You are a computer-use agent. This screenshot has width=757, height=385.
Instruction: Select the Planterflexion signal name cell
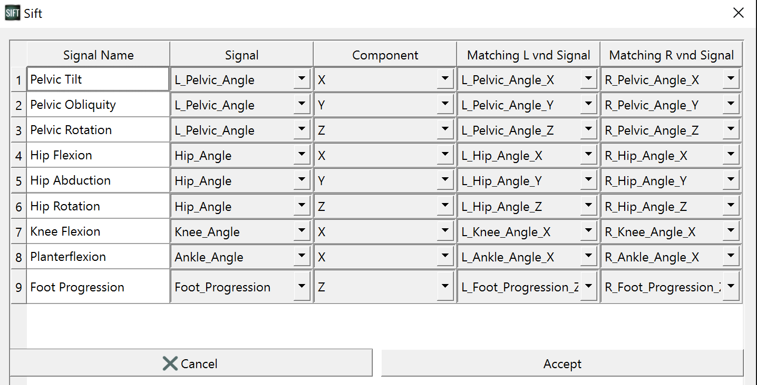click(x=98, y=257)
